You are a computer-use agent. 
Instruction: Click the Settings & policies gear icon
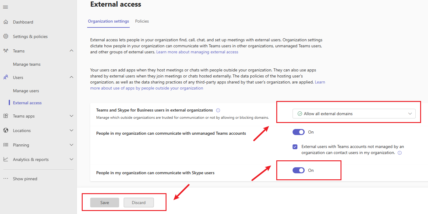coord(6,36)
